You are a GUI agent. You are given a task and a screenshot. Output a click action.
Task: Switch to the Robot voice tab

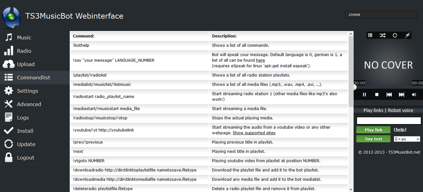click(x=401, y=110)
